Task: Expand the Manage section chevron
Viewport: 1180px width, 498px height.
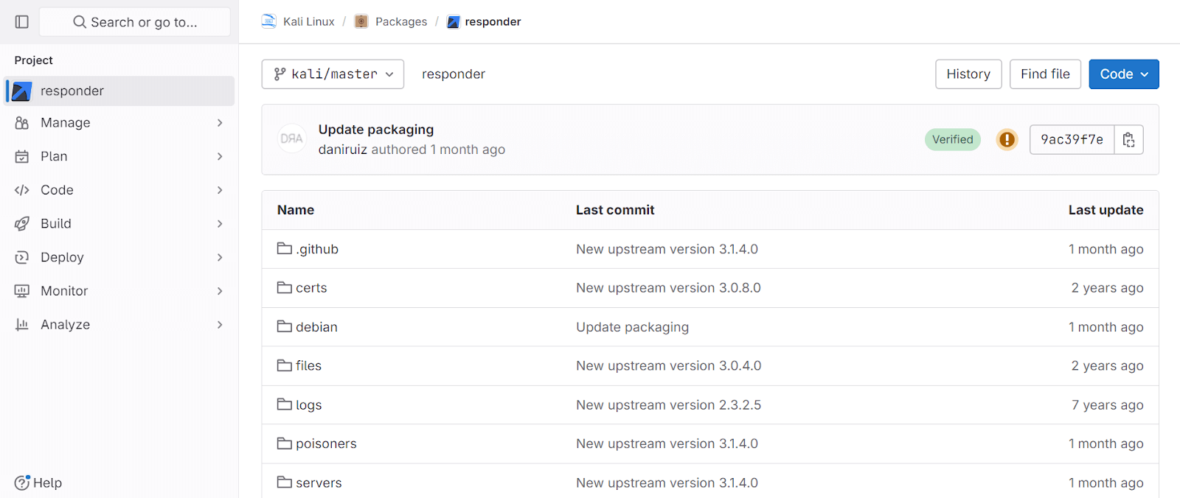Action: [x=220, y=123]
